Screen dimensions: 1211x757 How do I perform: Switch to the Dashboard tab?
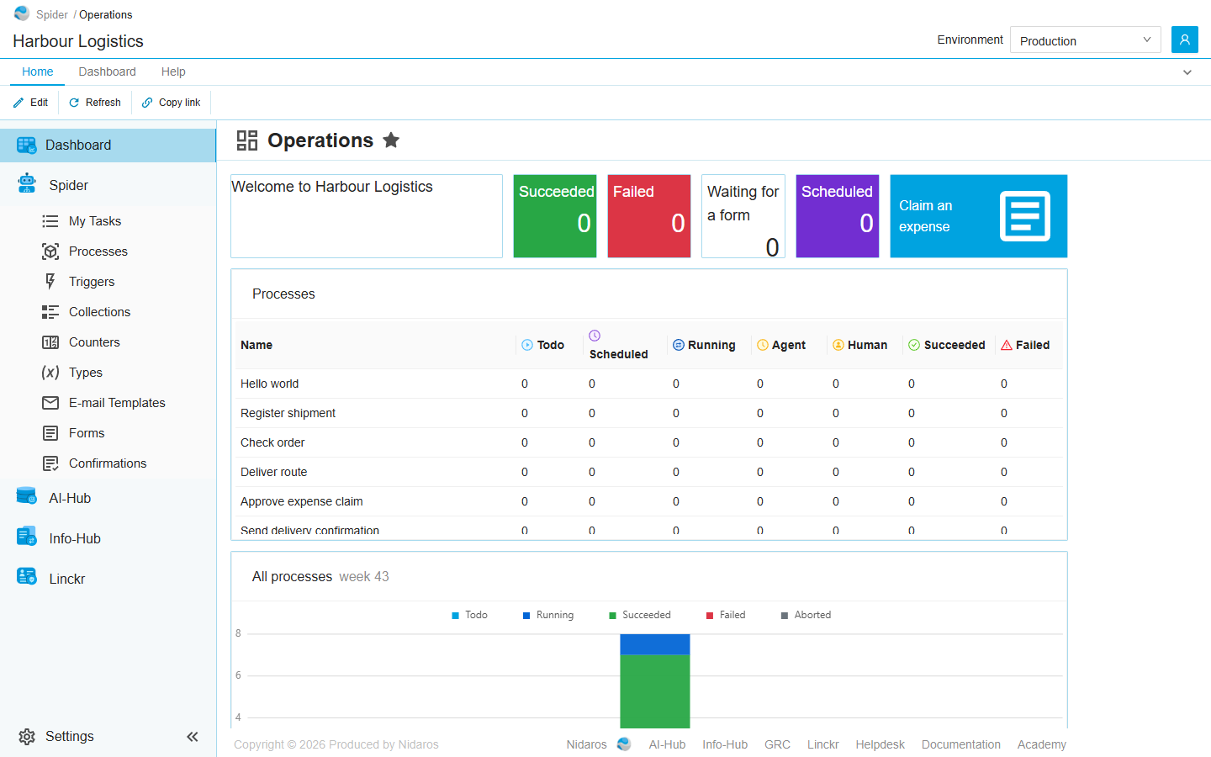tap(107, 71)
